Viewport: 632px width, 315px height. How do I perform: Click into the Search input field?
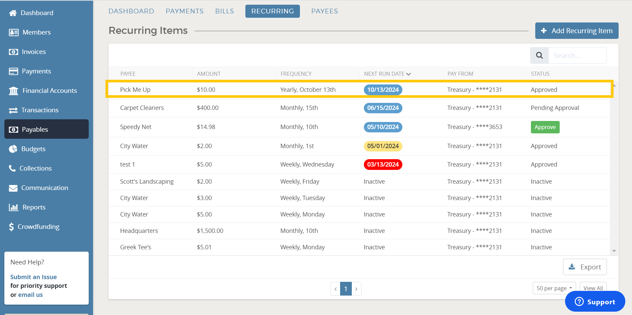(x=577, y=56)
